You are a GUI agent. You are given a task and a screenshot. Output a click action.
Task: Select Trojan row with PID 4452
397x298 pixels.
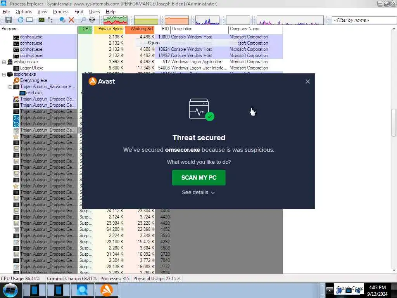141,229
